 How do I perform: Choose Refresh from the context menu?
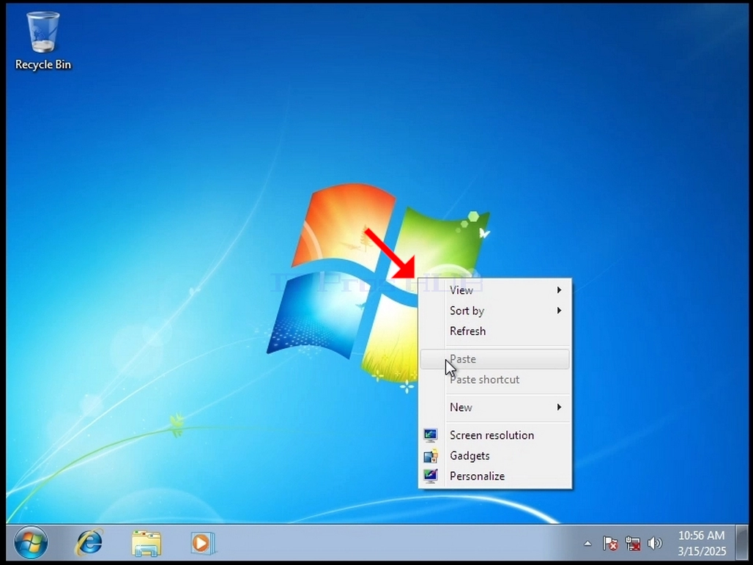coord(494,331)
